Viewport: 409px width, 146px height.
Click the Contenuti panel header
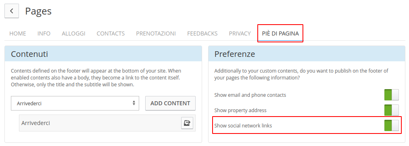pyautogui.click(x=103, y=54)
